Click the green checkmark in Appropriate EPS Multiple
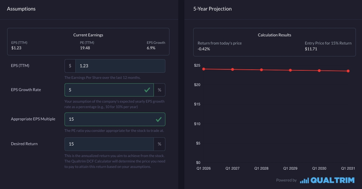 pos(159,119)
